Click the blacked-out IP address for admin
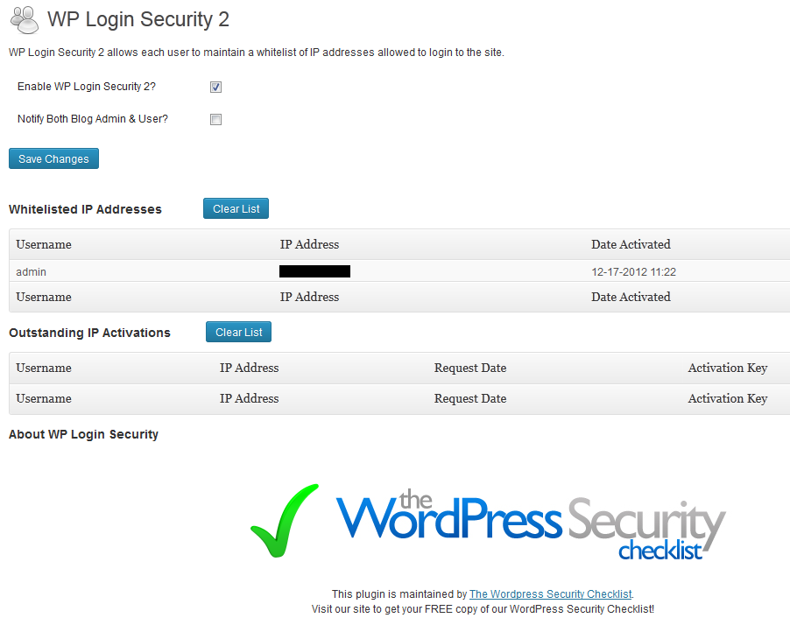The image size is (790, 632). [314, 272]
